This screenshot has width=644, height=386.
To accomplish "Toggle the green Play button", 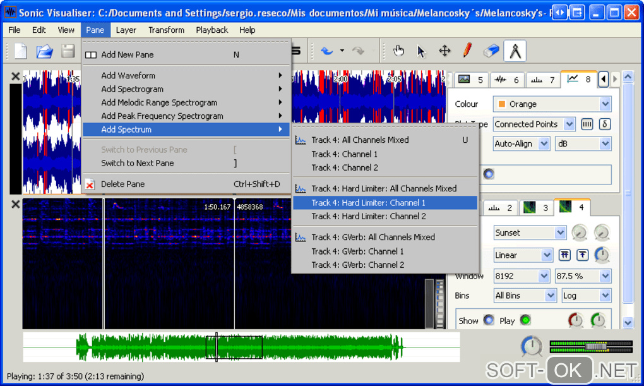I will pyautogui.click(x=525, y=320).
